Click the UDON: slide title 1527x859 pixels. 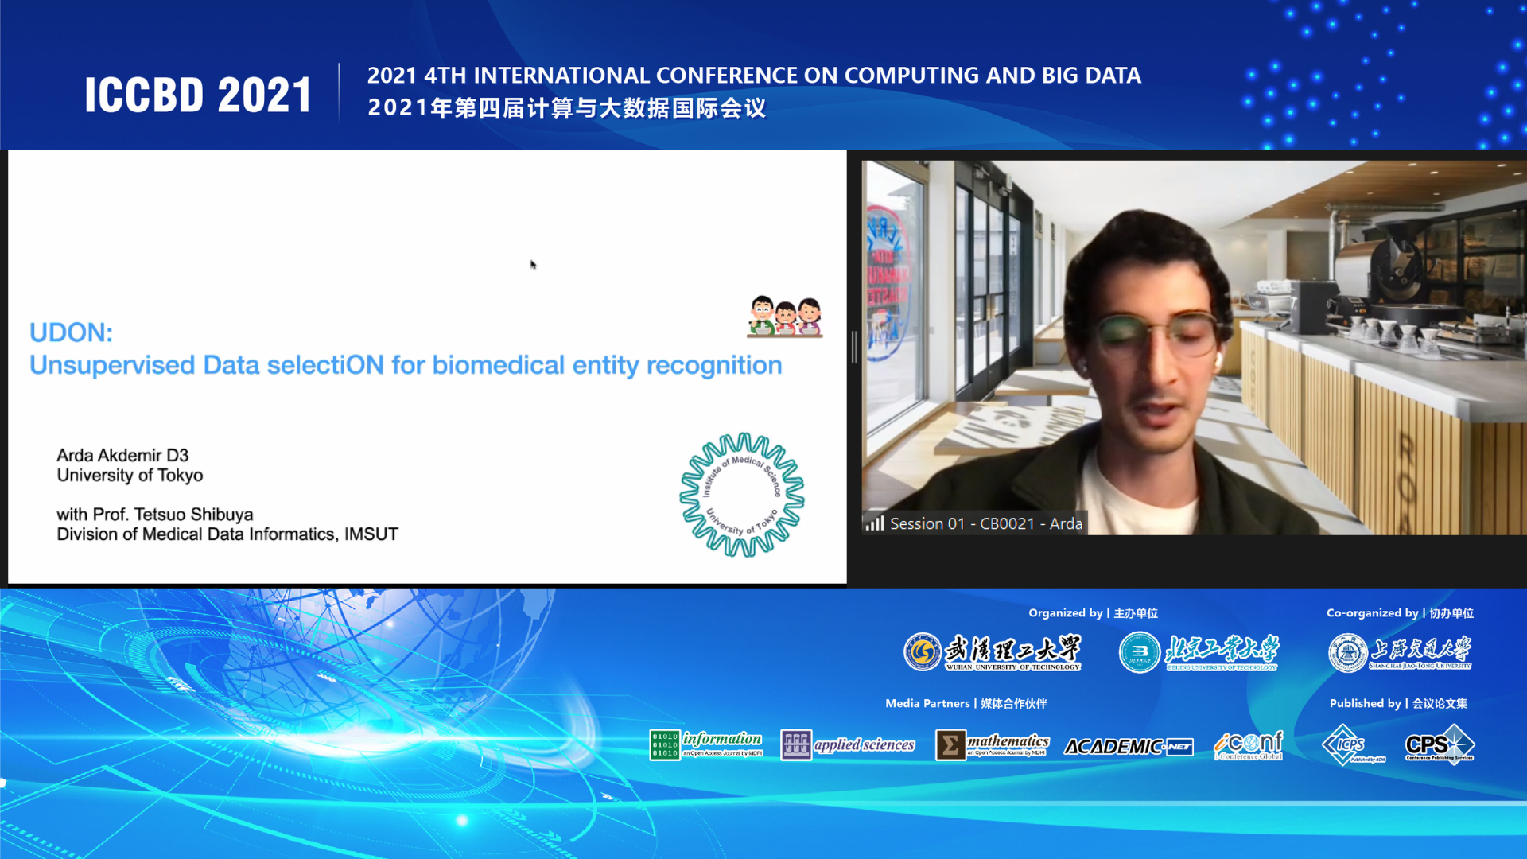(x=71, y=332)
